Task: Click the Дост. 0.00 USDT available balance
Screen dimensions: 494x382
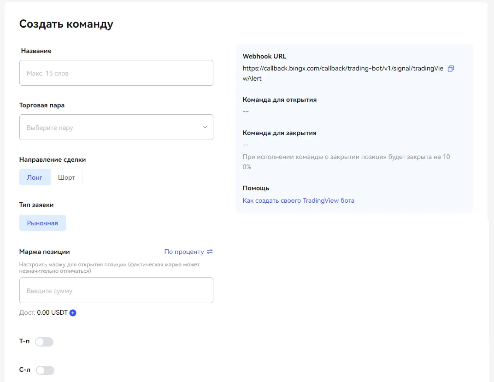Action: click(43, 313)
